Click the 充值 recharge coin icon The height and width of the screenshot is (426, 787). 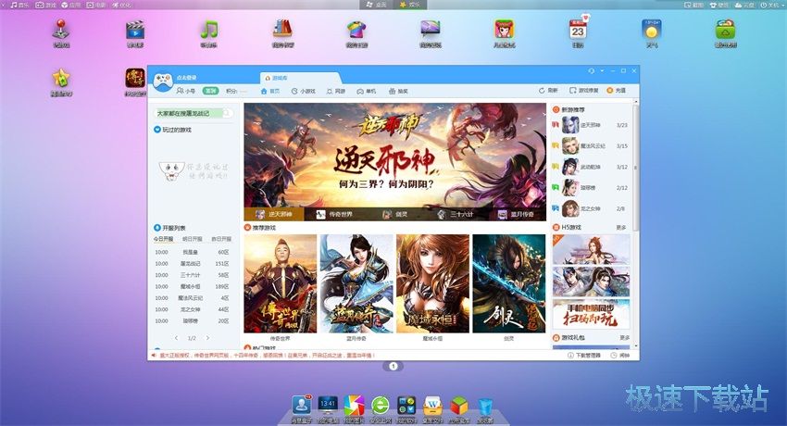click(x=610, y=91)
